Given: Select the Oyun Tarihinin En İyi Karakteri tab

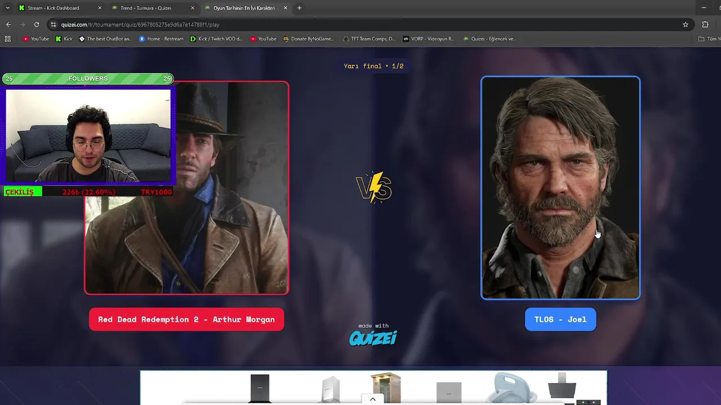Looking at the screenshot, I should pos(244,8).
